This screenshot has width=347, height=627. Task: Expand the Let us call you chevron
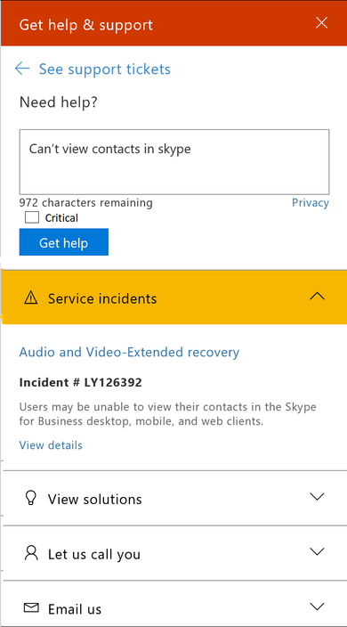317,552
